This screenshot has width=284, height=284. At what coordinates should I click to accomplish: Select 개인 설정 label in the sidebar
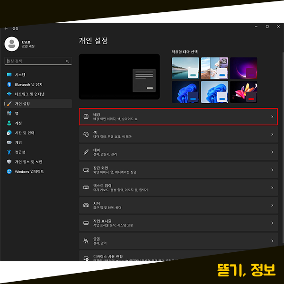tap(22, 104)
